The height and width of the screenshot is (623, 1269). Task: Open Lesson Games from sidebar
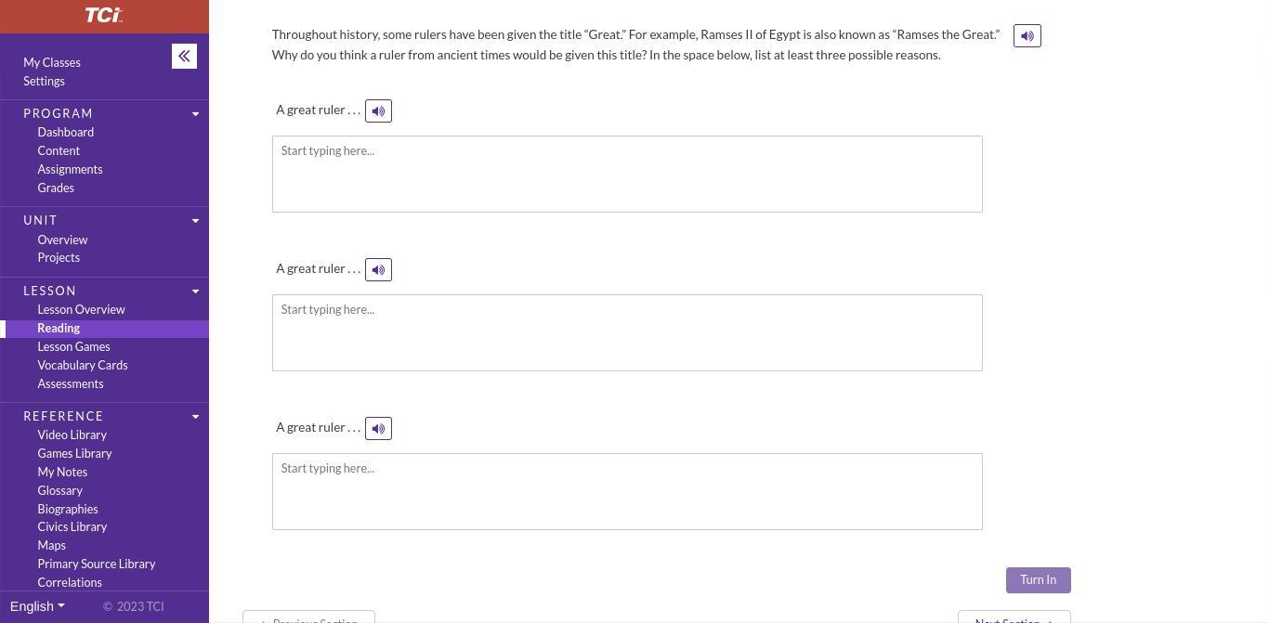(x=73, y=347)
